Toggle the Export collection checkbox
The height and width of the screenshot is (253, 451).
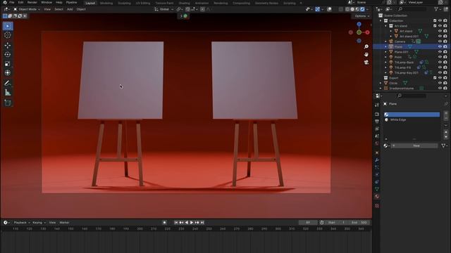[435, 78]
